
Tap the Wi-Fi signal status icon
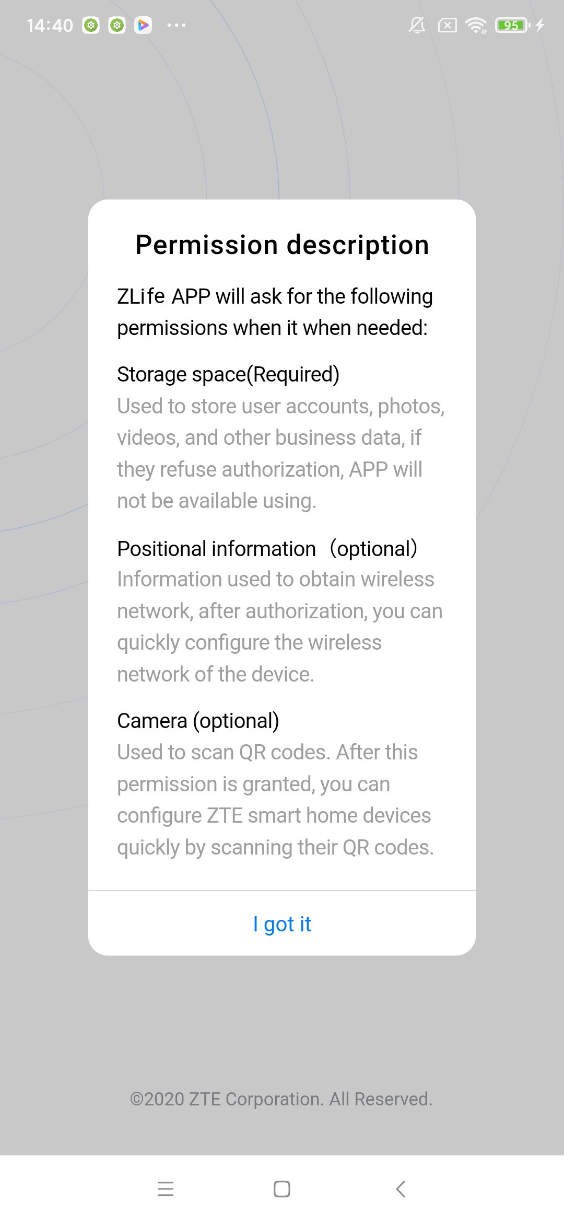[476, 25]
